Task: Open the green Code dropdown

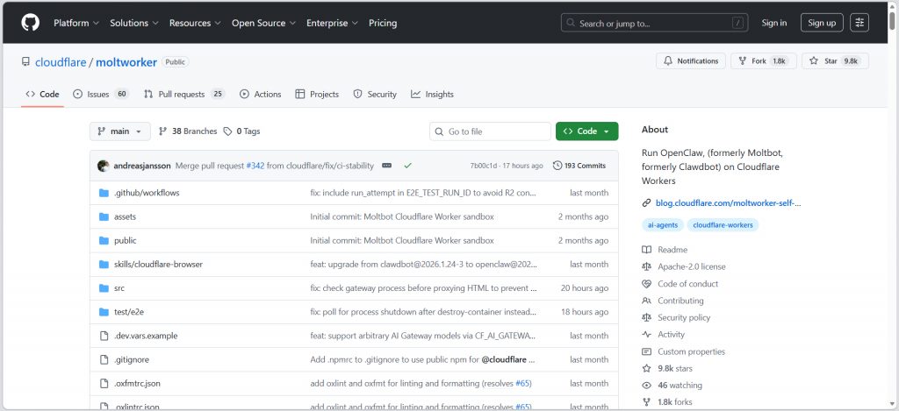Action: [x=586, y=131]
